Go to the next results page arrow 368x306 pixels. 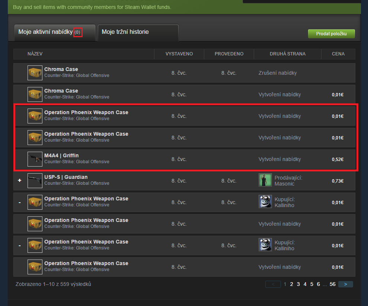click(x=345, y=284)
